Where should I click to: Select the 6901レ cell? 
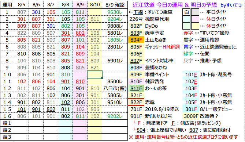pyautogui.click(x=115, y=61)
